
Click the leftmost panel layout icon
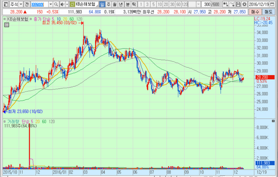tap(4, 4)
